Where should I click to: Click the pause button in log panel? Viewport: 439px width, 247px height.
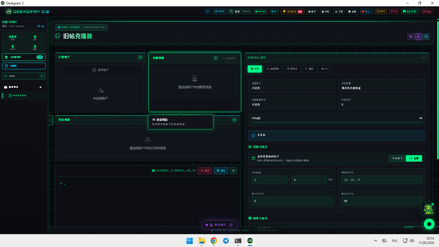(205, 171)
